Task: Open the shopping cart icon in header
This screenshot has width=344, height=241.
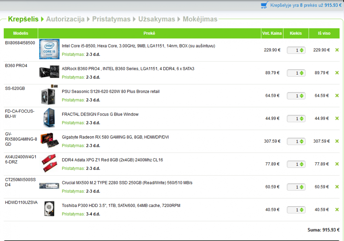Action: pos(264,5)
